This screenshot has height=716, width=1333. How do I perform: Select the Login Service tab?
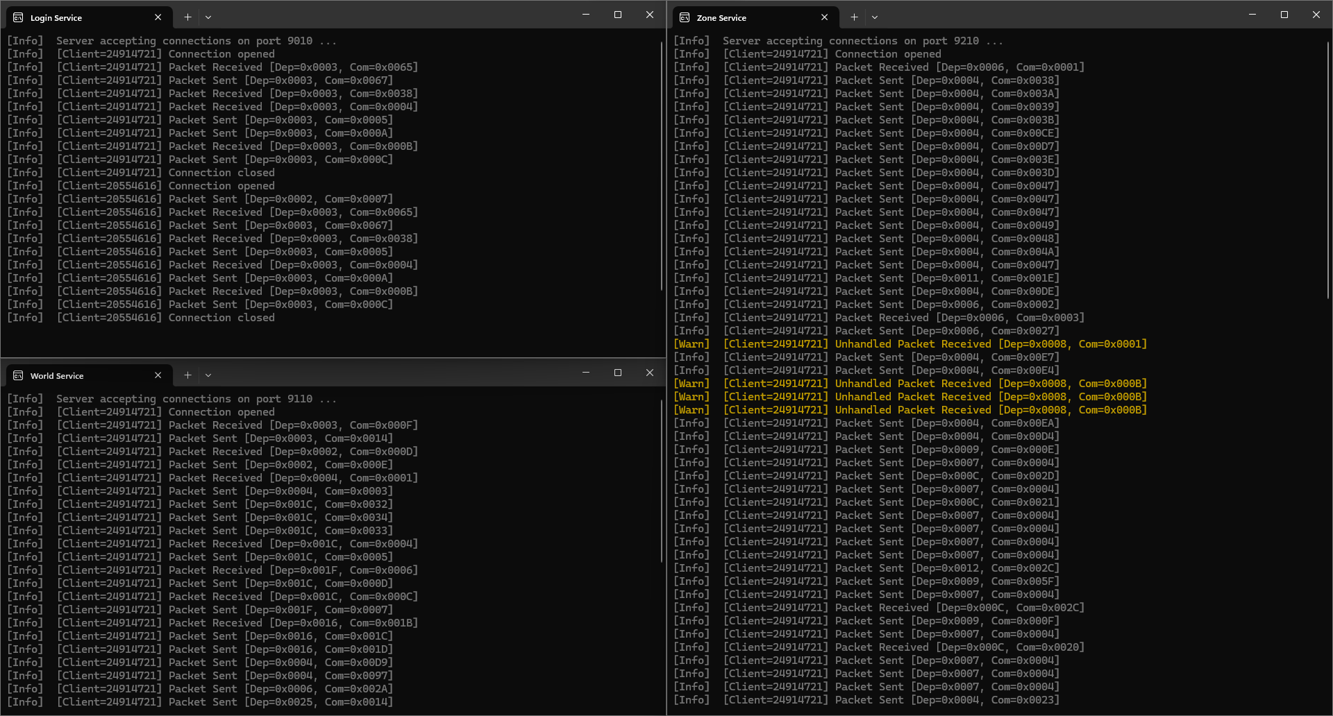click(76, 17)
